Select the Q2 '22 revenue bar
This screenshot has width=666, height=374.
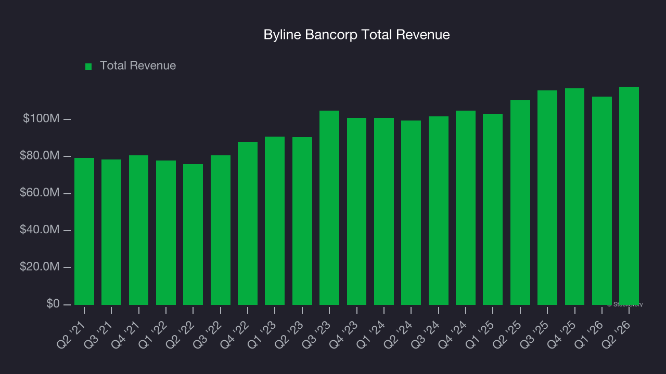(193, 234)
